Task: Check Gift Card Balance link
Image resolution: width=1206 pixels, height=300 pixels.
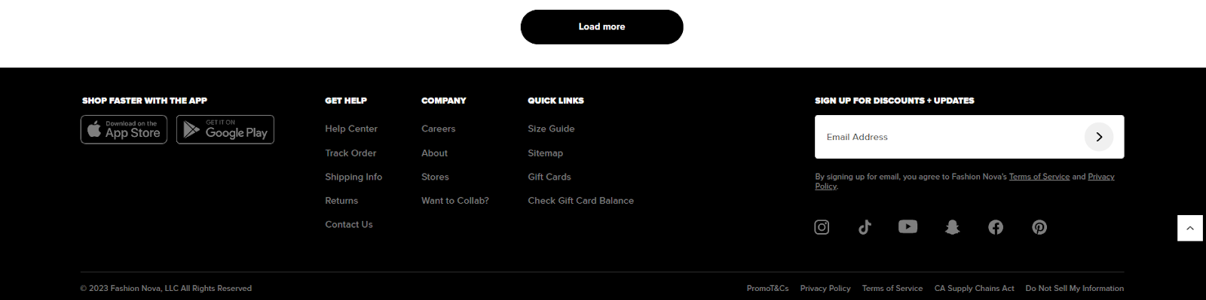Action: coord(580,201)
